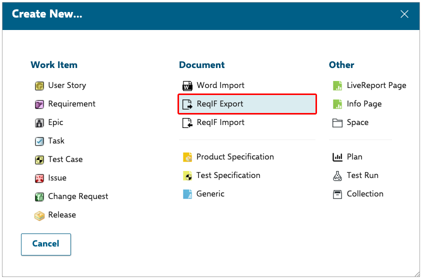Create a new User Story
The width and height of the screenshot is (422, 279).
click(67, 85)
